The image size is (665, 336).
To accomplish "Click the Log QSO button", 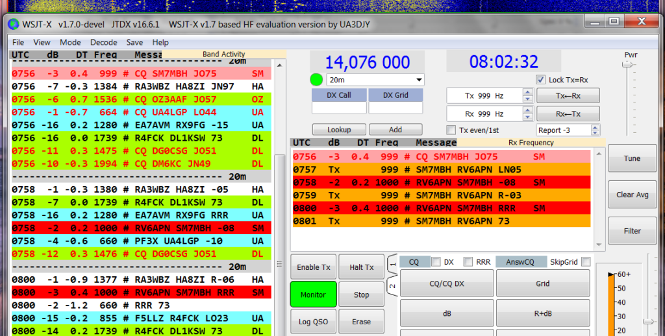I will pyautogui.click(x=314, y=322).
